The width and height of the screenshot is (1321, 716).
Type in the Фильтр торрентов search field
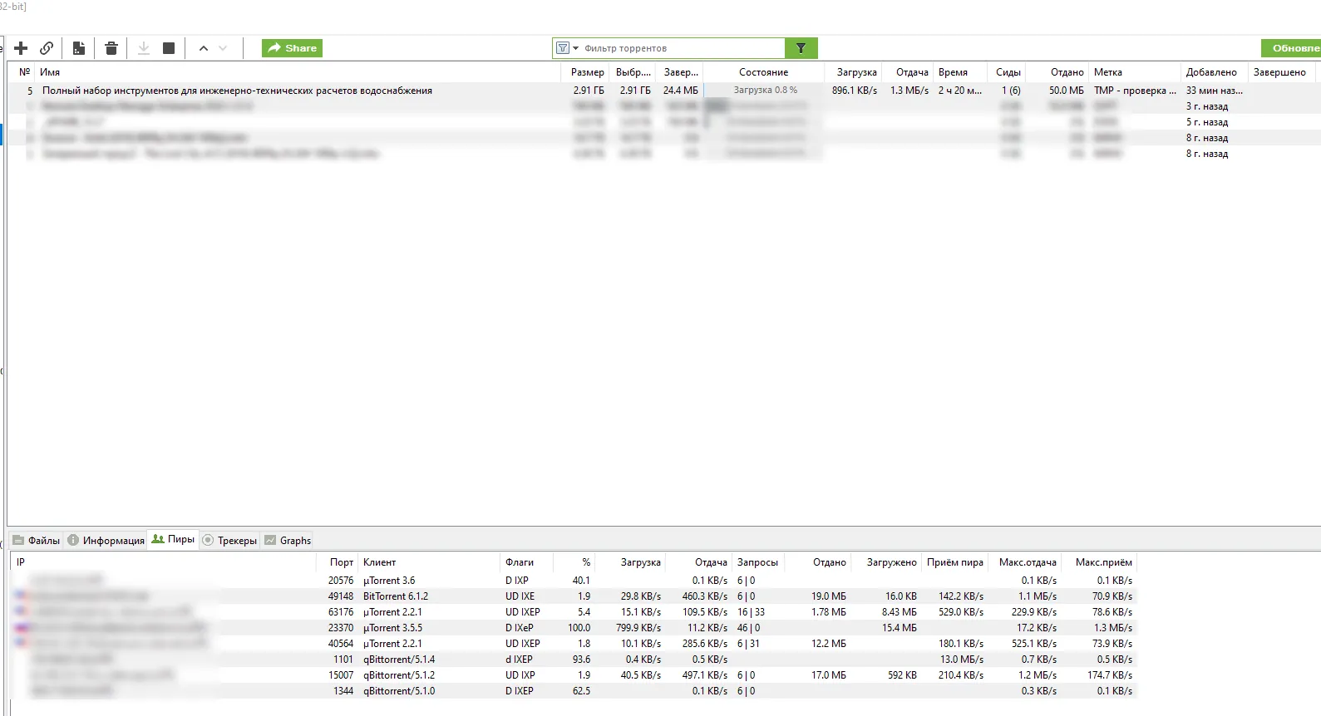click(x=682, y=48)
